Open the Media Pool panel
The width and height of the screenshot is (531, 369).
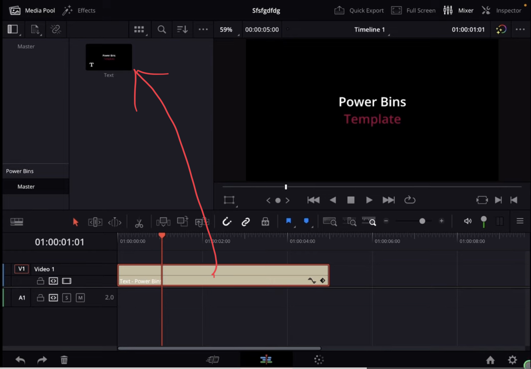[x=32, y=10]
